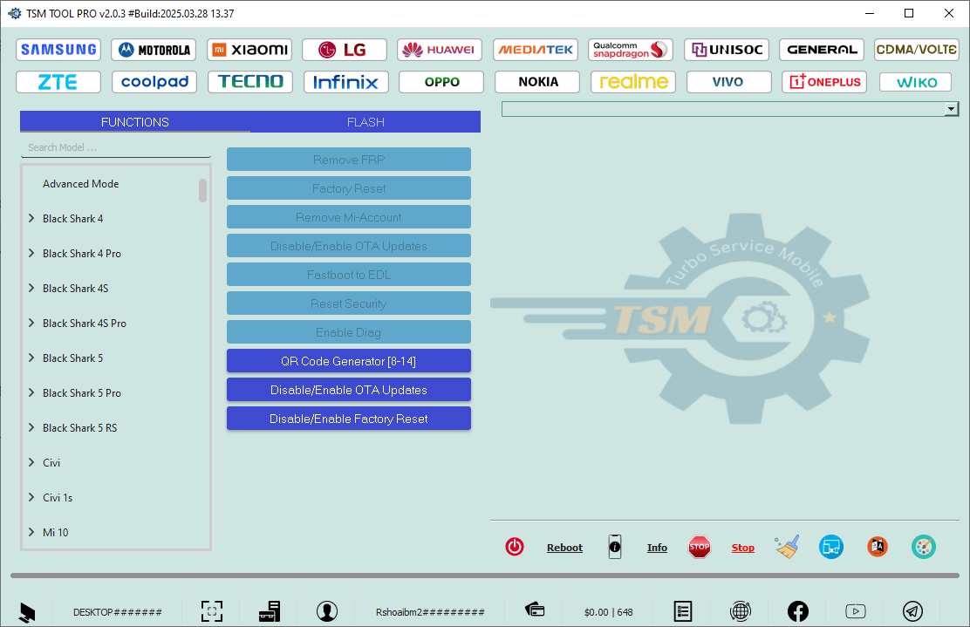
Task: Click the STOP sign icon
Action: (x=700, y=547)
